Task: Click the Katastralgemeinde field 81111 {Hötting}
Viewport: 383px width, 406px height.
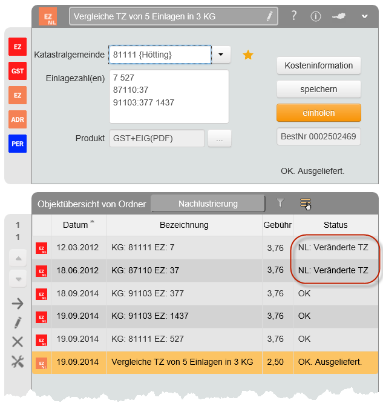Action: (160, 55)
